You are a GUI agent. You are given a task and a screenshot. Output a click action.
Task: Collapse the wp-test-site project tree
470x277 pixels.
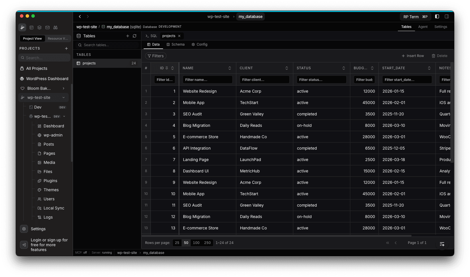point(64,97)
